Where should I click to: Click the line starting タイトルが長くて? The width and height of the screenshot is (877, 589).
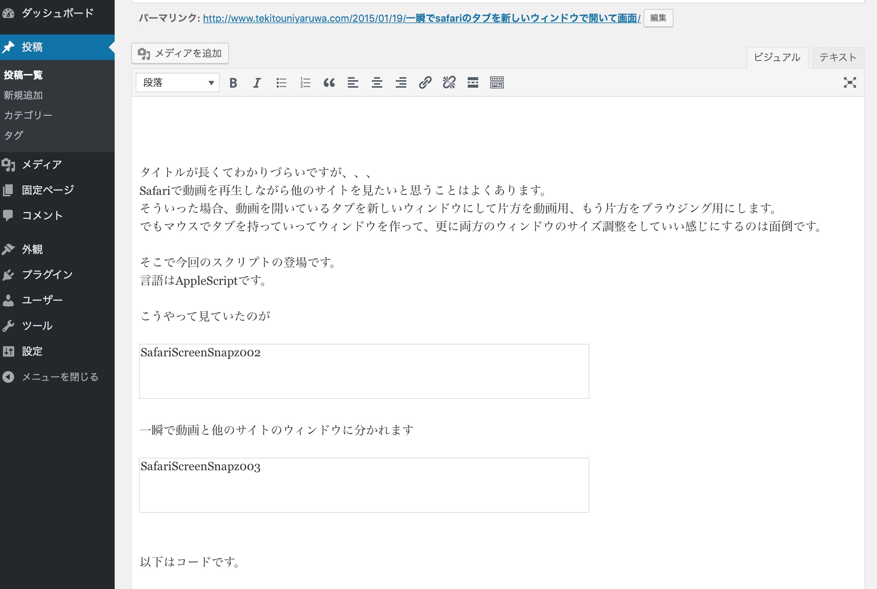(x=257, y=172)
